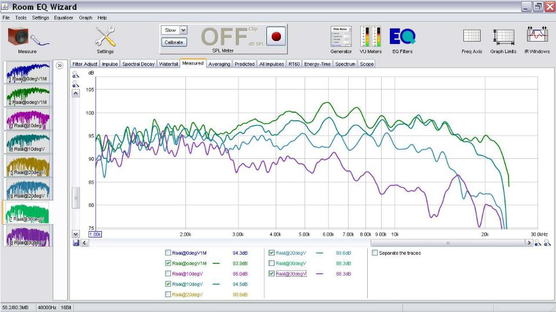Start SPL meter with red record button

[x=276, y=36]
